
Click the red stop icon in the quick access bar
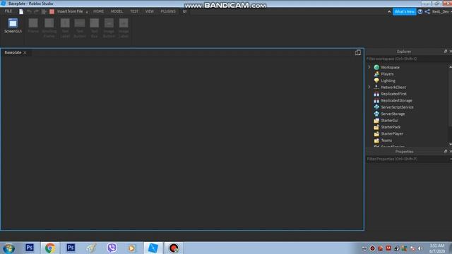click(x=52, y=11)
